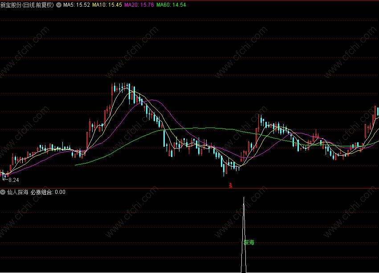Select the MA5: 15.52 label

tap(77, 5)
